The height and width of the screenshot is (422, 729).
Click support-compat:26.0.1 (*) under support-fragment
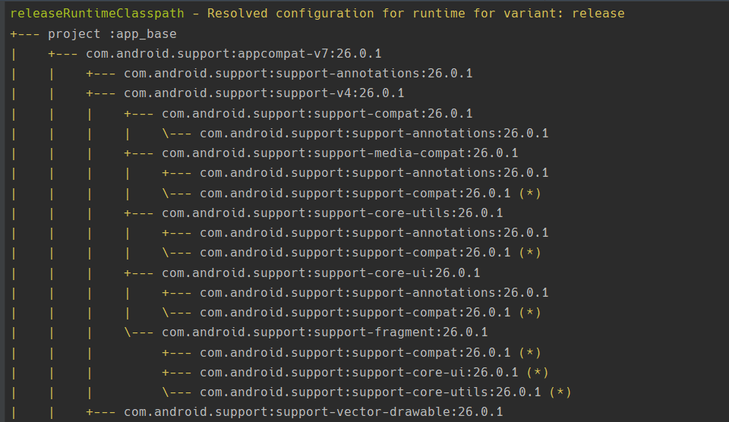coord(355,352)
